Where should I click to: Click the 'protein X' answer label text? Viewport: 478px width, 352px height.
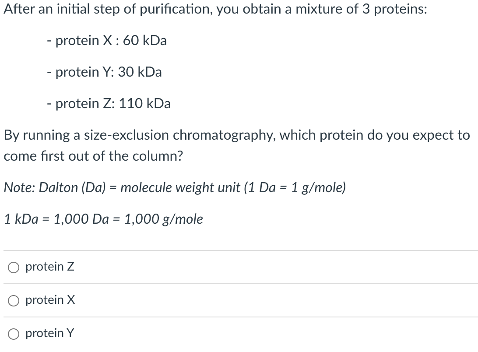pyautogui.click(x=50, y=300)
